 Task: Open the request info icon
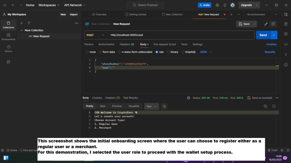point(286,65)
